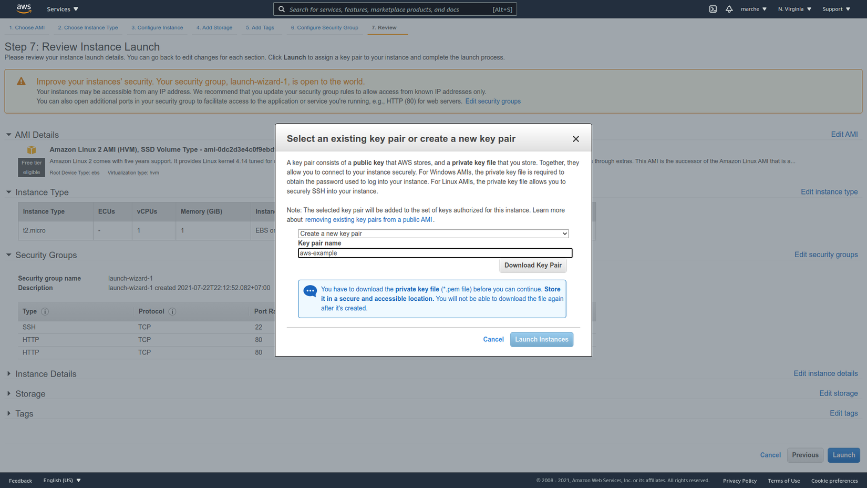Open Cookie preferences in footer

(x=834, y=481)
